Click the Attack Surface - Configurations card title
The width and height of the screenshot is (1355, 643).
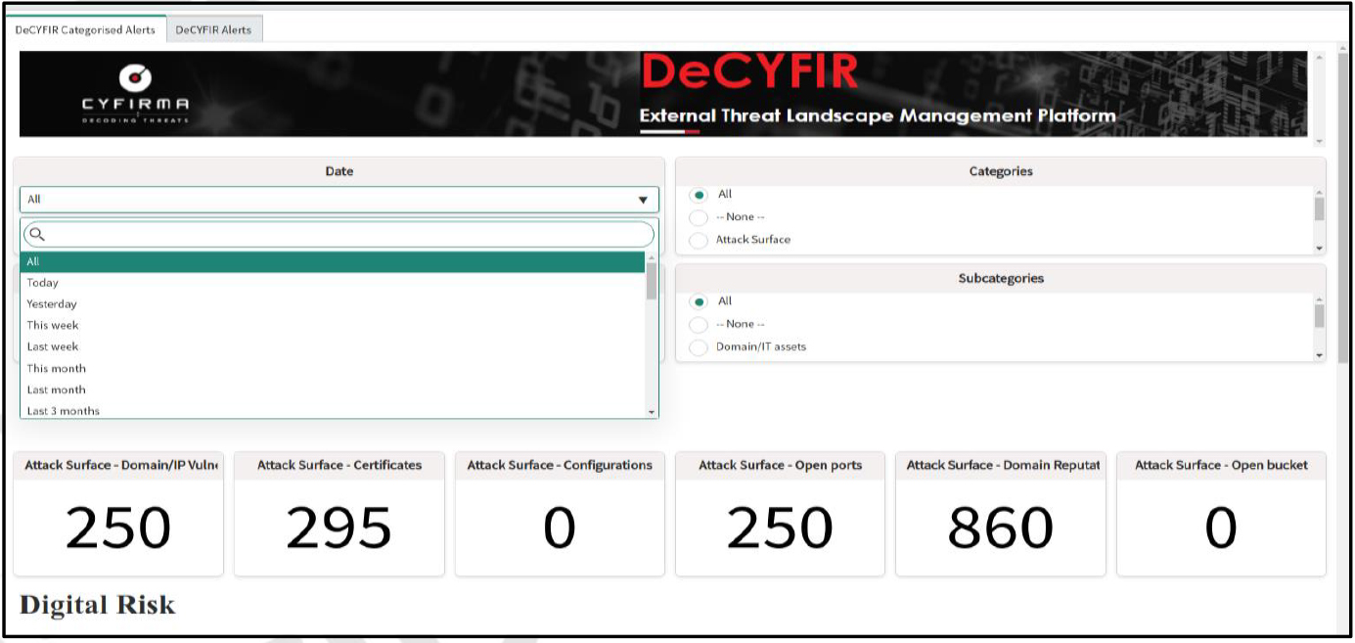pos(560,465)
